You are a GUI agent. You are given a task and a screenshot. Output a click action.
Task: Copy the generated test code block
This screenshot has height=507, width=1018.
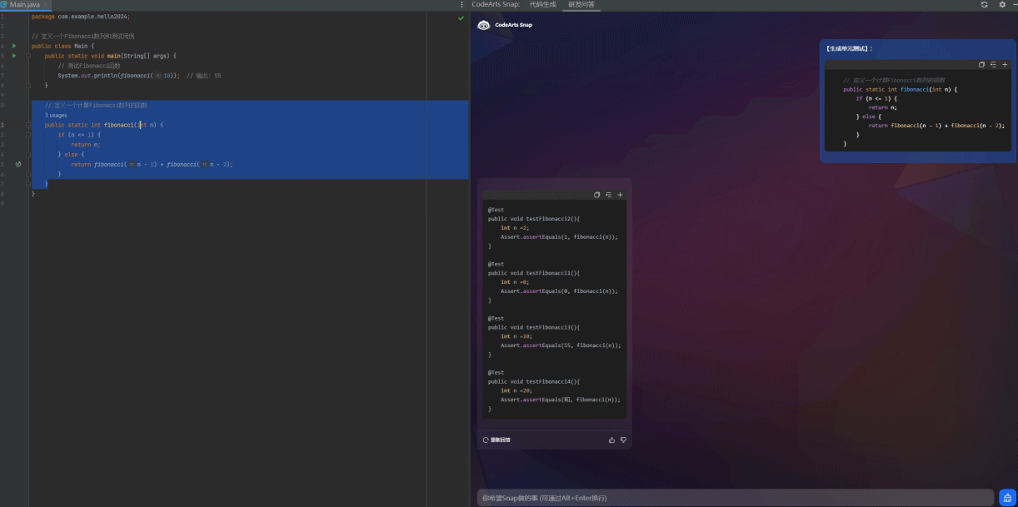point(596,195)
